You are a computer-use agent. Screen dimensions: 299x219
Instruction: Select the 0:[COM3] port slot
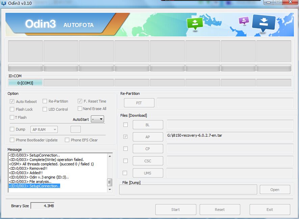click(x=25, y=83)
